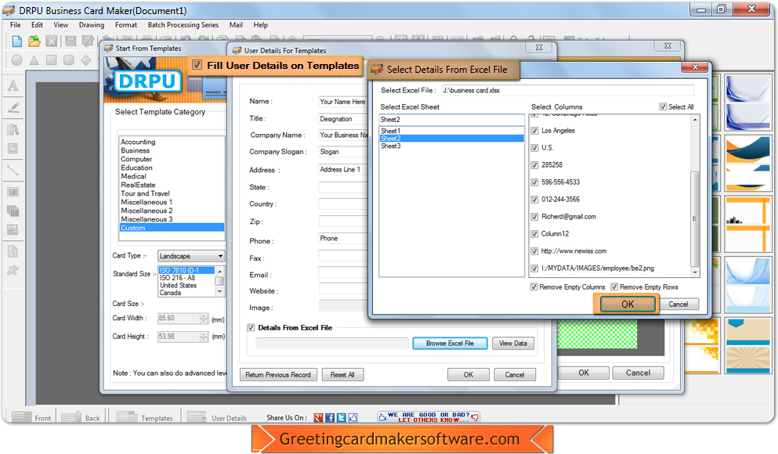The width and height of the screenshot is (778, 454).
Task: Click the New document icon in toolbar
Action: (17, 41)
